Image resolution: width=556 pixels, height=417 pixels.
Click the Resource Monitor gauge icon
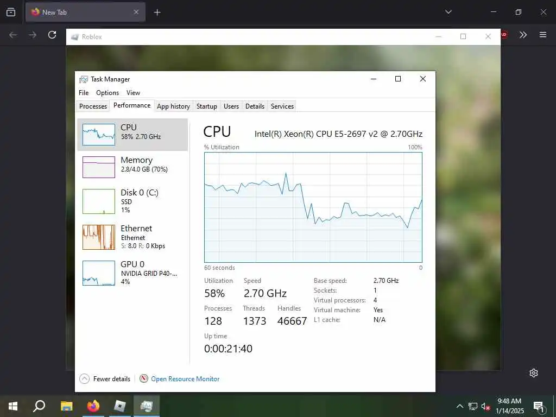coord(143,378)
